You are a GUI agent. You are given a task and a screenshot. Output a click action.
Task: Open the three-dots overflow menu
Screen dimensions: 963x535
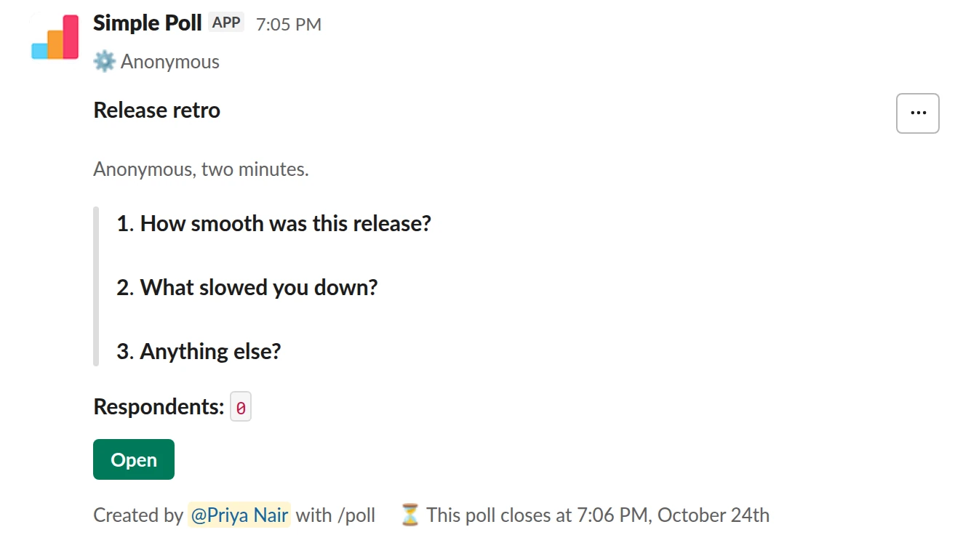coord(918,113)
